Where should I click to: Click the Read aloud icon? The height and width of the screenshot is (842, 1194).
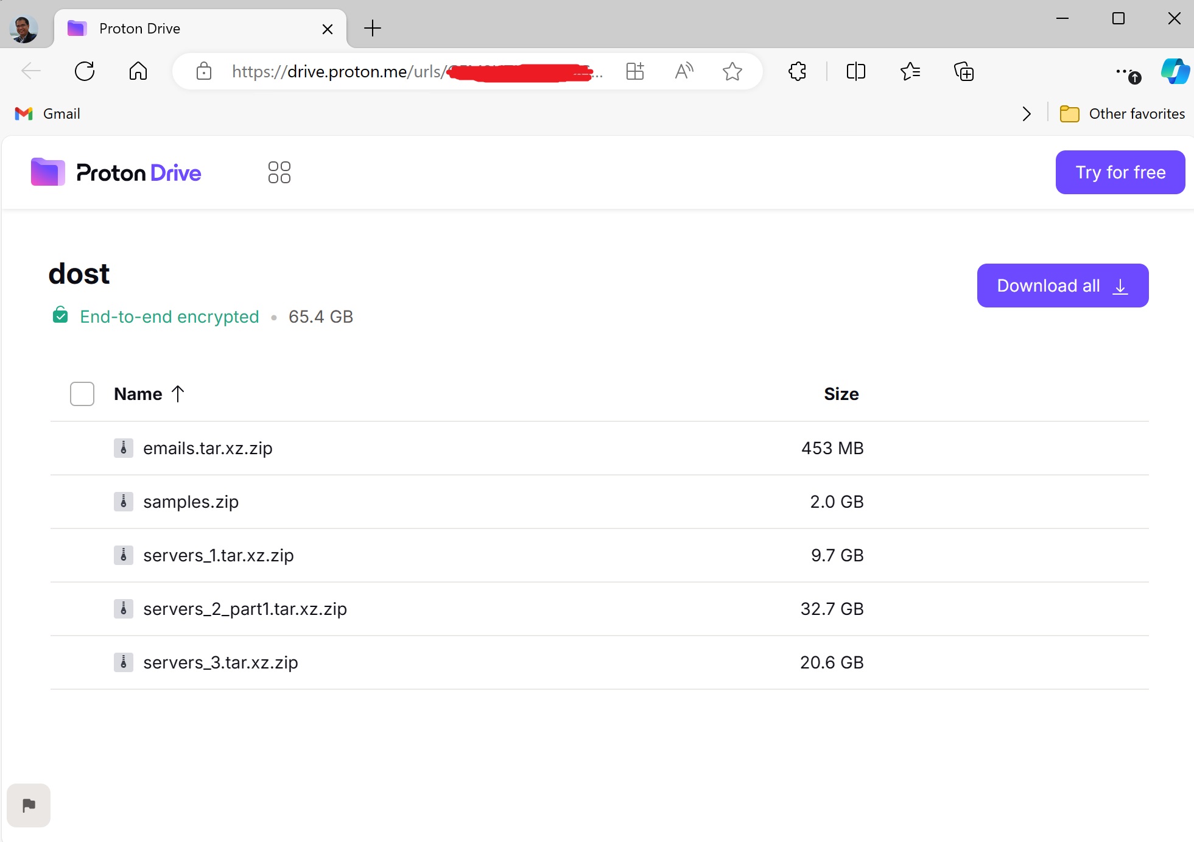point(684,71)
